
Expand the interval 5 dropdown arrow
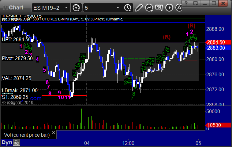[118, 7]
